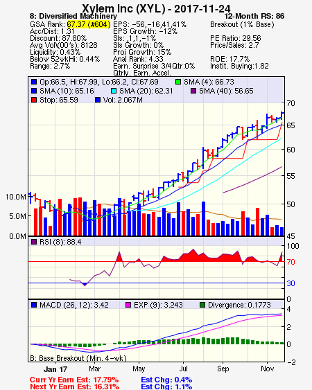Click the highlighted GSA Rank 67.37 (#604)

point(89,24)
